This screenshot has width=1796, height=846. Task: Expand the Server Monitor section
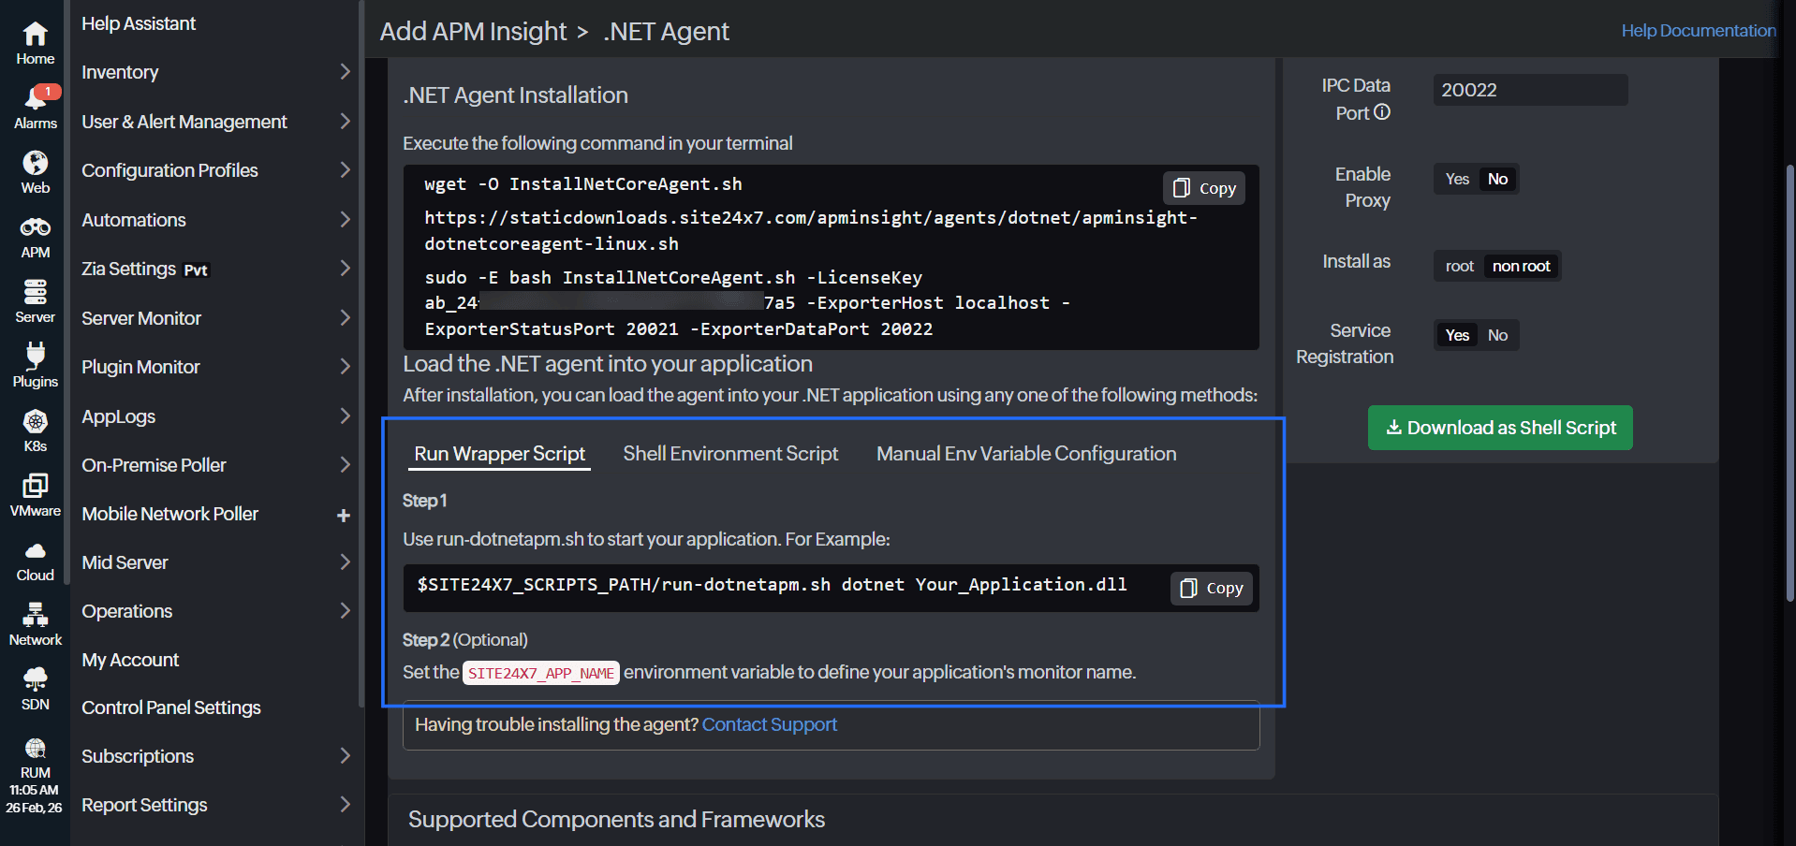(140, 318)
